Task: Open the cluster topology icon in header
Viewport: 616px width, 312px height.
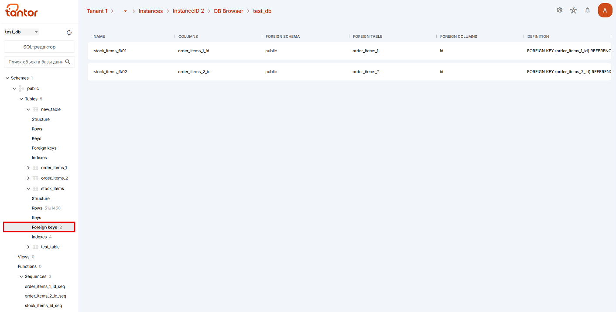Action: click(574, 10)
